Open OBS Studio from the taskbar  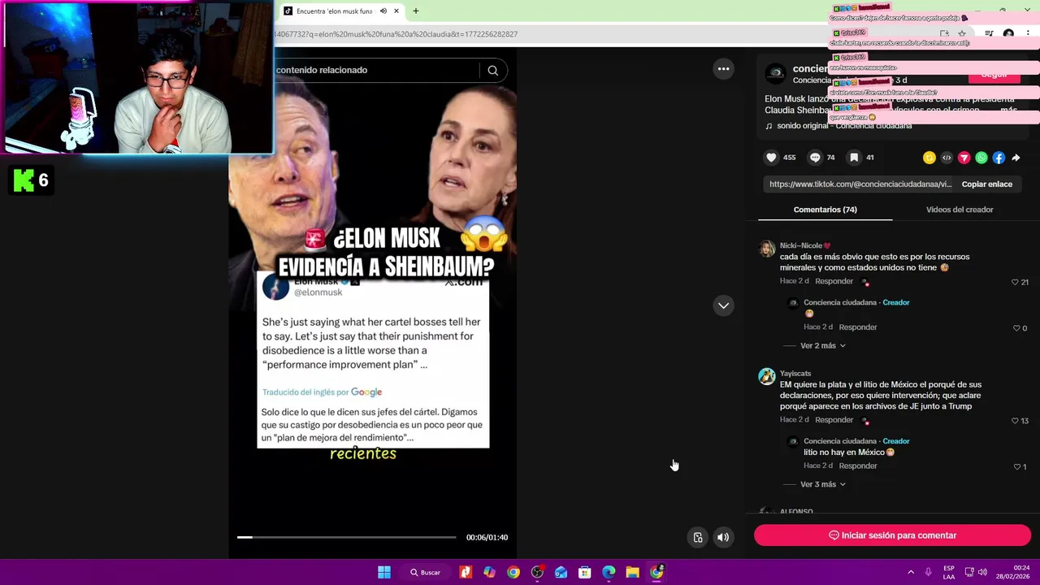pyautogui.click(x=537, y=573)
